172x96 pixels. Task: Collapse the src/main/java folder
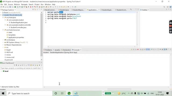pos(3,17)
